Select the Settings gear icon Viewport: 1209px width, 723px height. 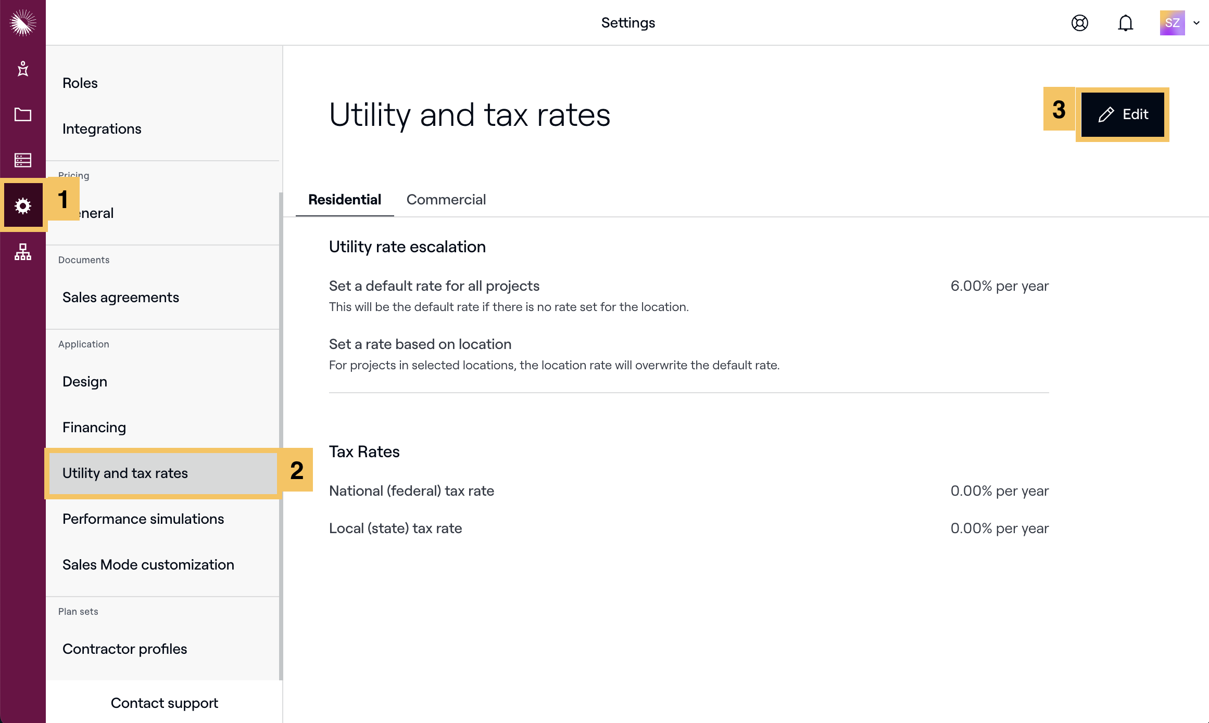pyautogui.click(x=23, y=206)
